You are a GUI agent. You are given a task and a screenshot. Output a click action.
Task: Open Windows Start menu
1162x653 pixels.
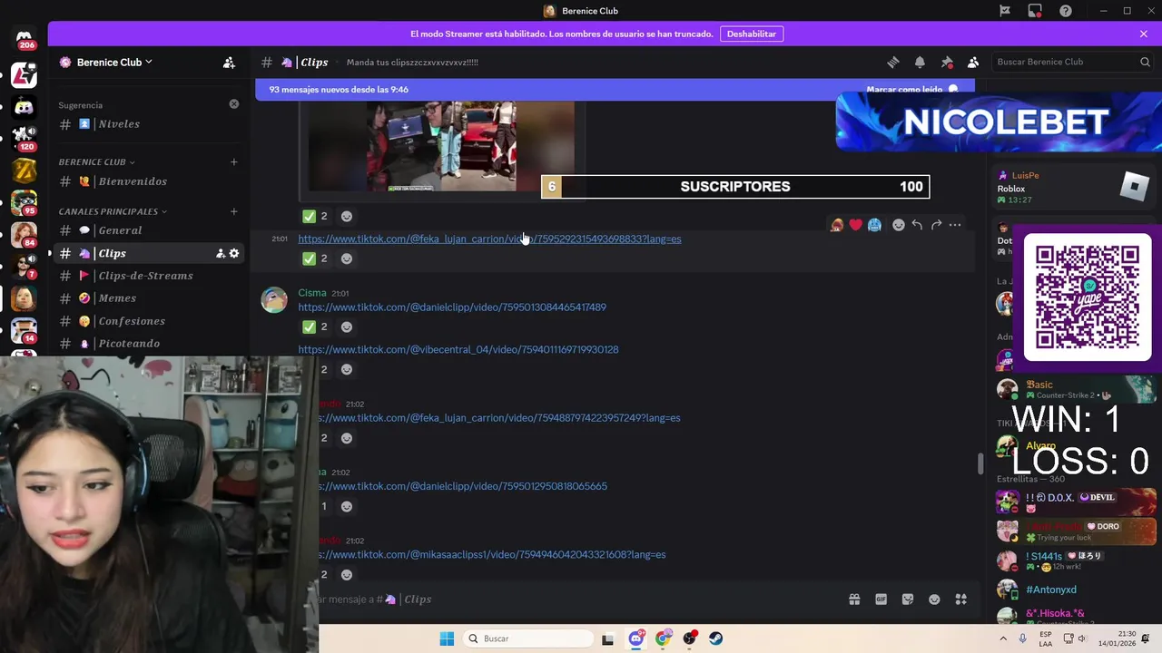pos(447,638)
